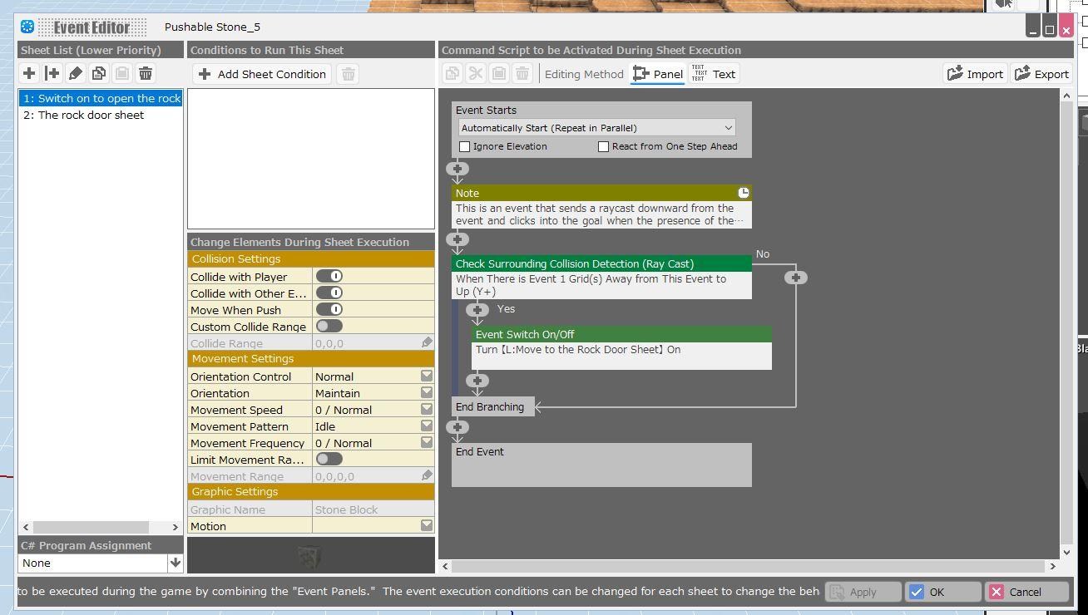The width and height of the screenshot is (1088, 615).
Task: Edit the Movement Range pencil icon
Action: click(427, 475)
